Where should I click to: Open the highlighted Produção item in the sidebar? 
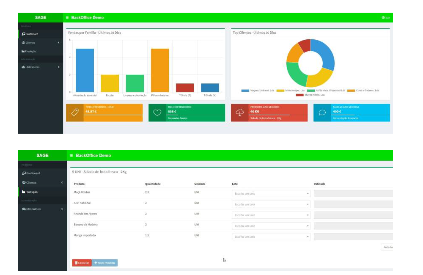31,192
